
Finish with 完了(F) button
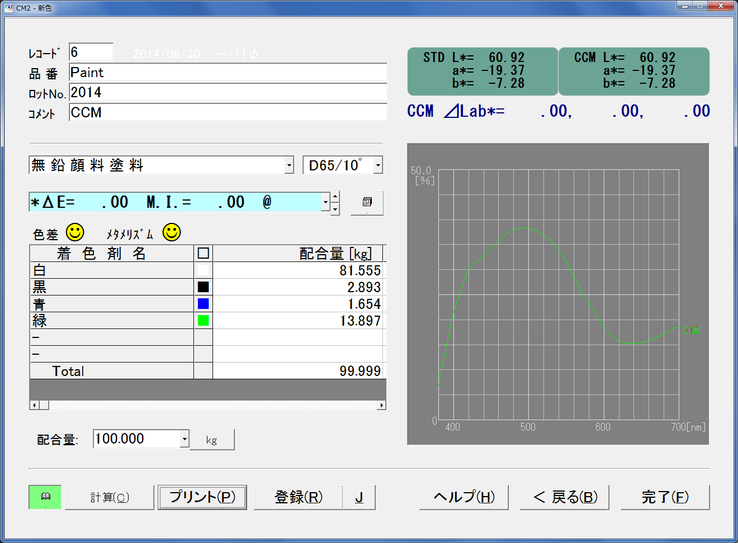click(665, 497)
